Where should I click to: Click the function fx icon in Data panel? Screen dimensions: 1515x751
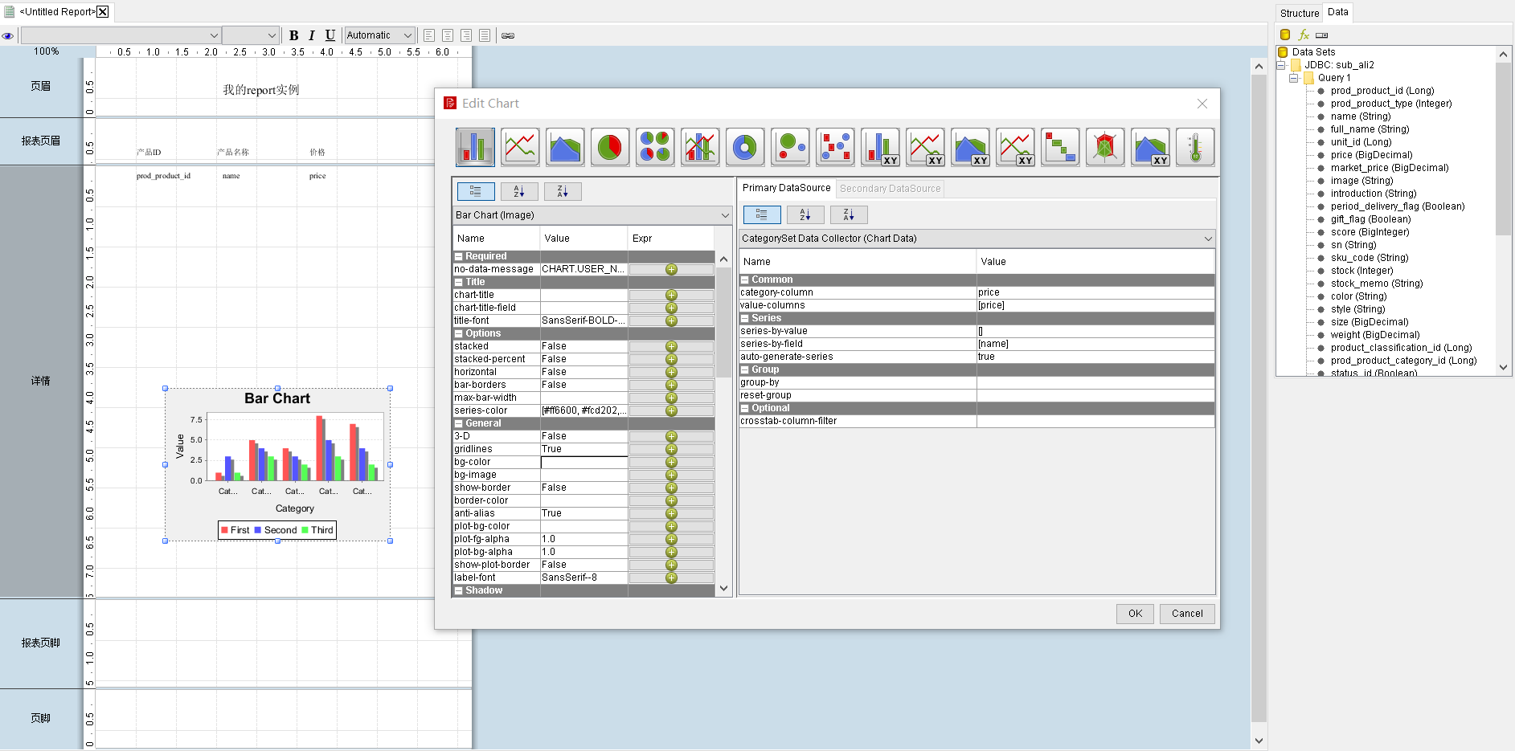[x=1304, y=35]
